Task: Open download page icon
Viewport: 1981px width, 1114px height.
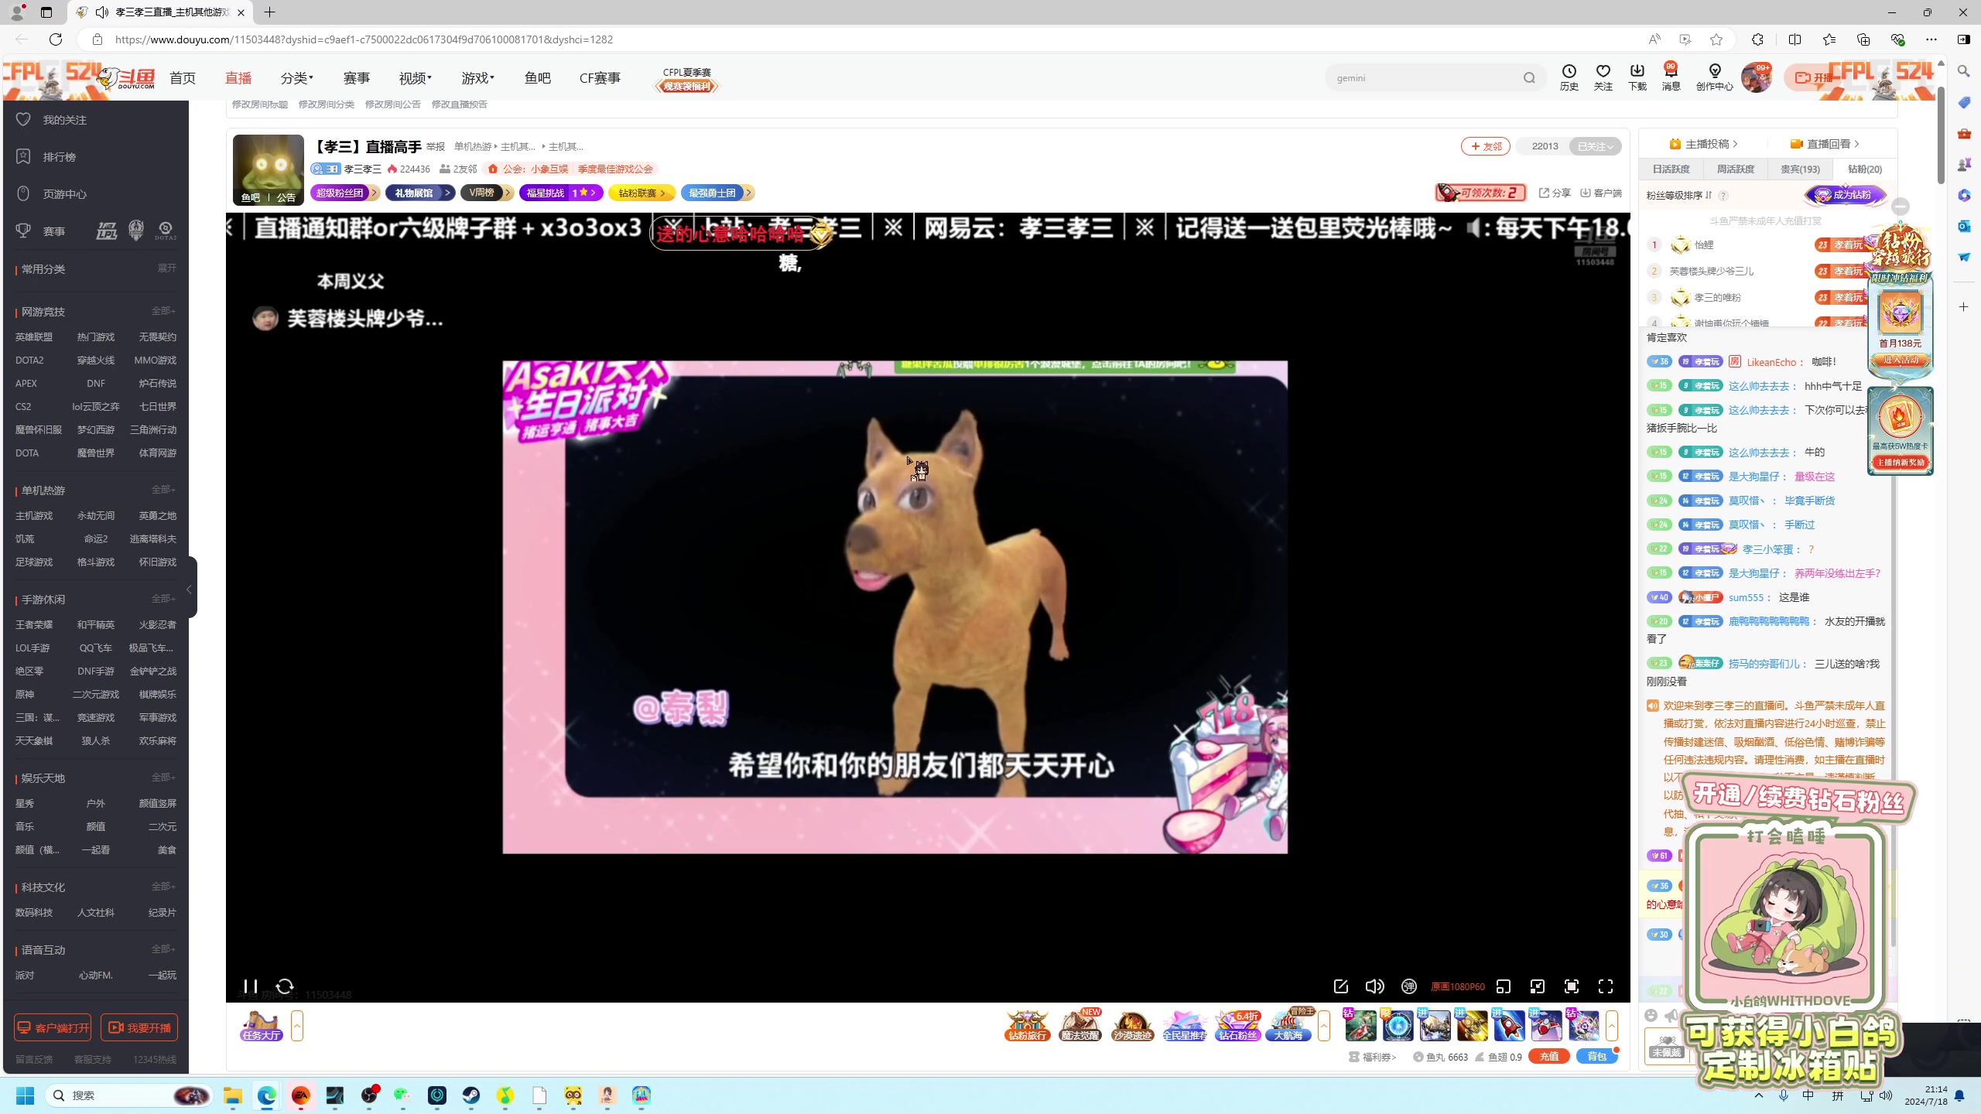Action: click(x=1637, y=77)
